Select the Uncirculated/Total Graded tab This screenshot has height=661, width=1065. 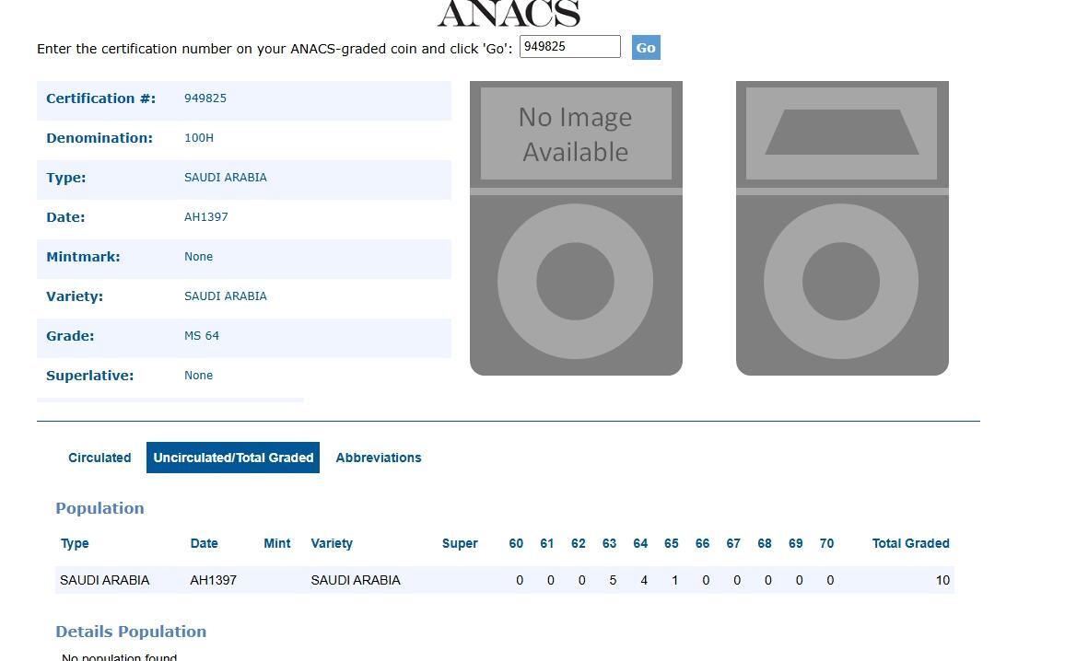(233, 458)
